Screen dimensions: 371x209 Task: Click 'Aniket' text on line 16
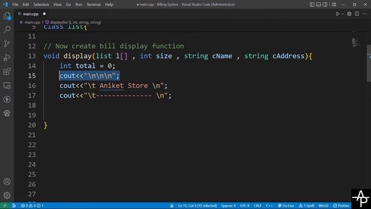point(111,86)
